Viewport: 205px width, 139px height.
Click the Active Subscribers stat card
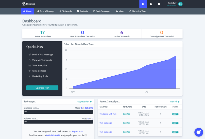(43, 34)
